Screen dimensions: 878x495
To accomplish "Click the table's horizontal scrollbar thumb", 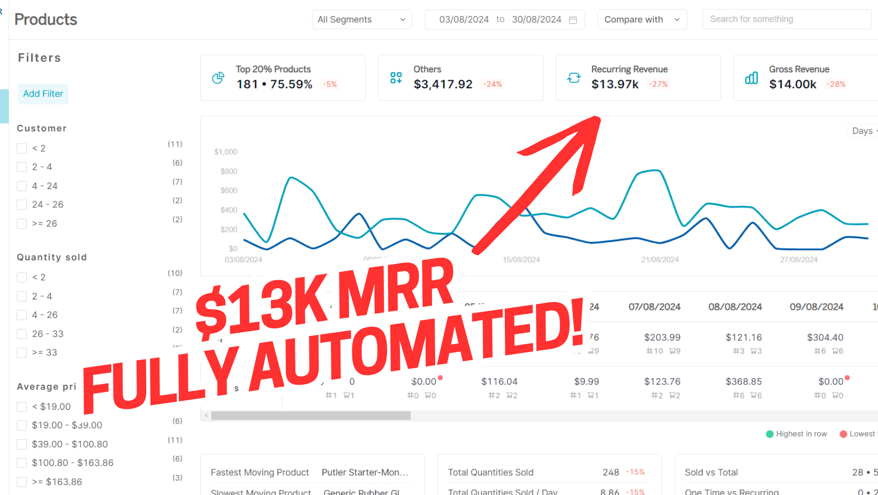I will [311, 416].
